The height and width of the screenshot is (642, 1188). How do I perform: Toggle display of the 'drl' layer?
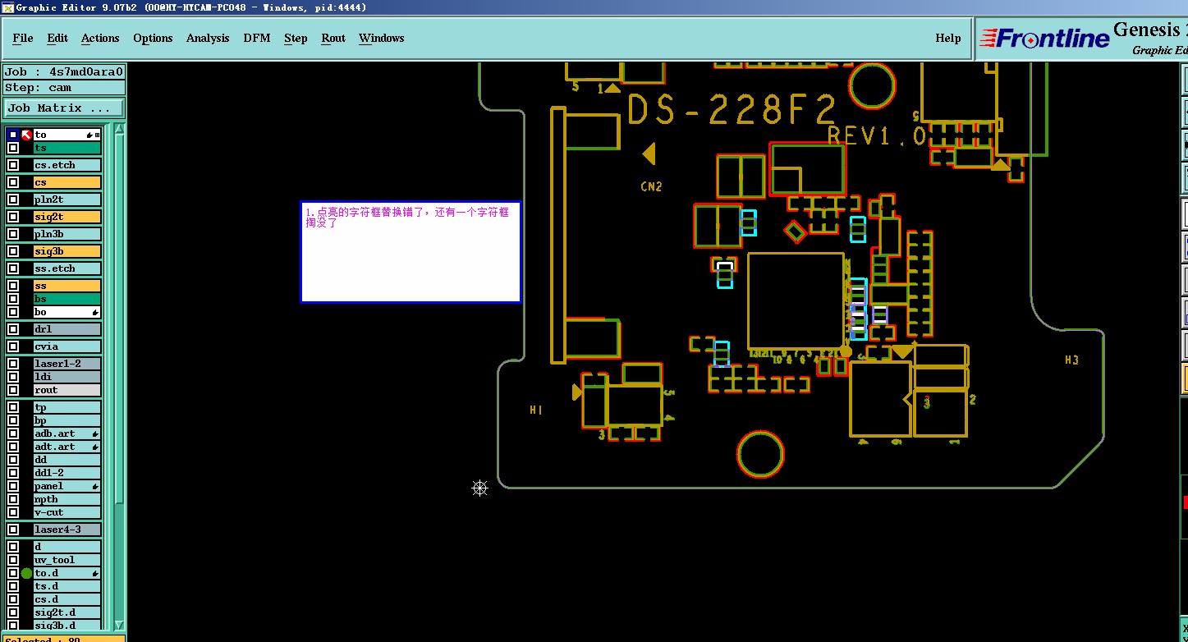[13, 329]
